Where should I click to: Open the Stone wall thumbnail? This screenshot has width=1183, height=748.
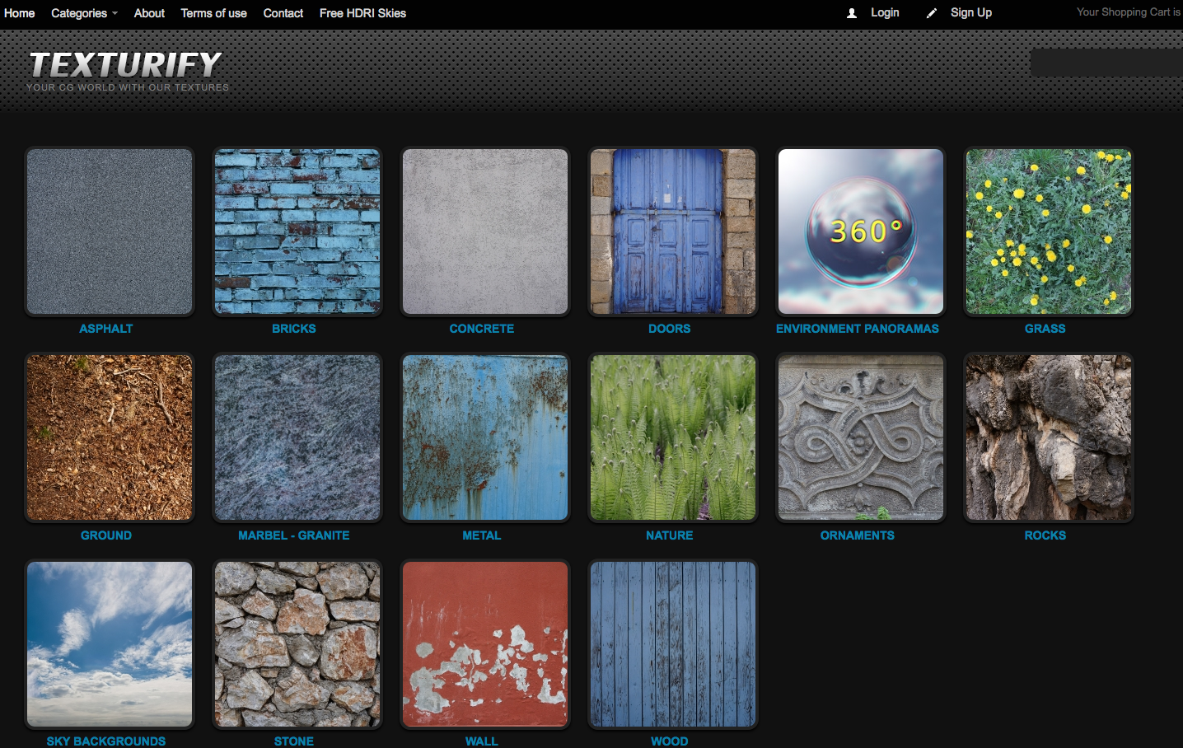click(297, 644)
